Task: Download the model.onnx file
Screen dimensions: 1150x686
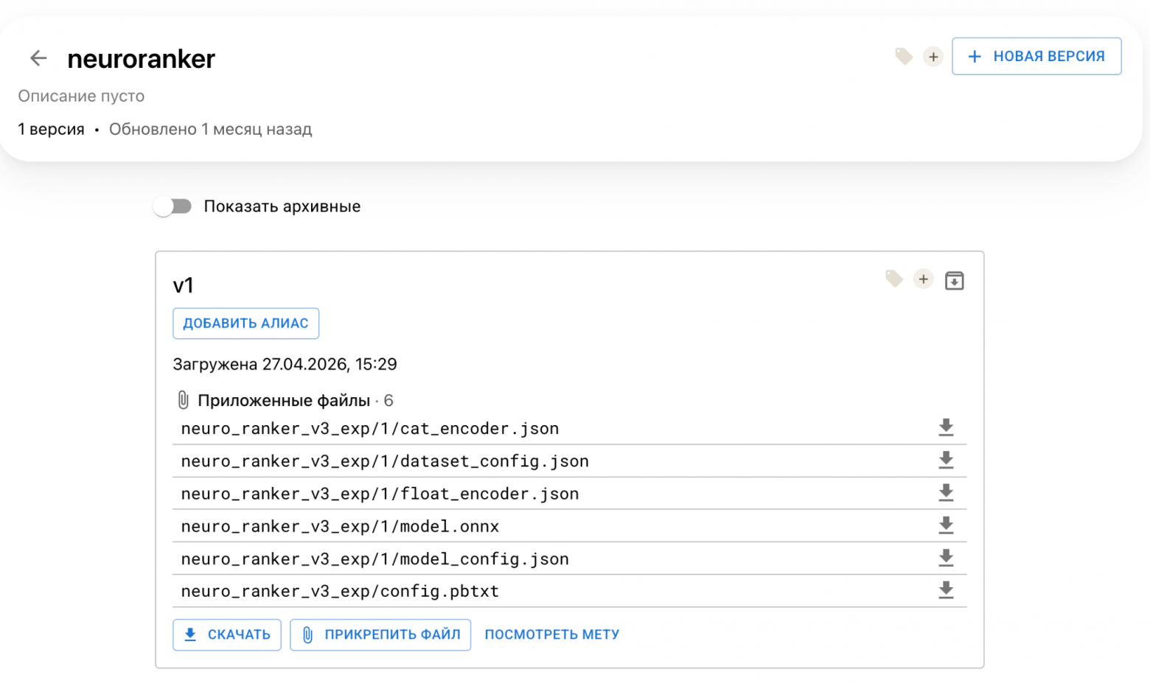Action: click(x=946, y=525)
